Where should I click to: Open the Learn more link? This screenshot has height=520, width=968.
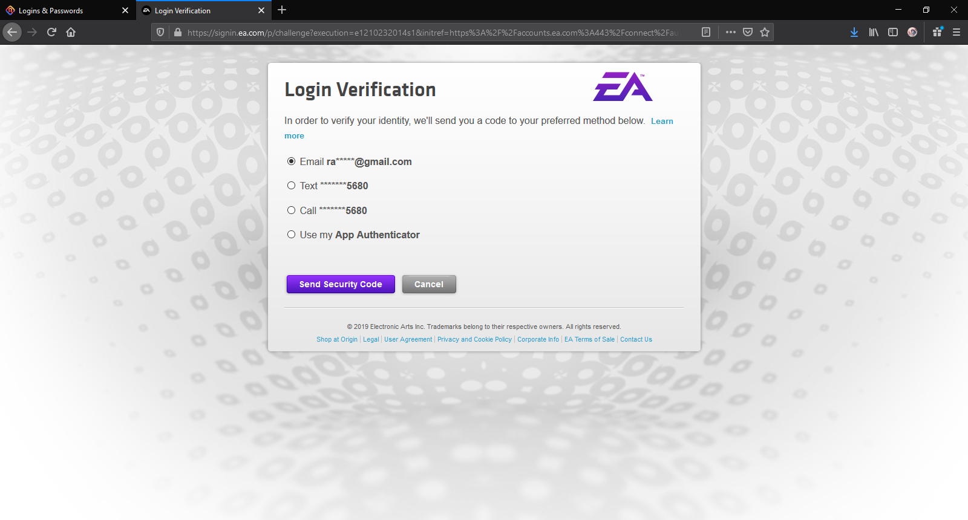point(662,121)
